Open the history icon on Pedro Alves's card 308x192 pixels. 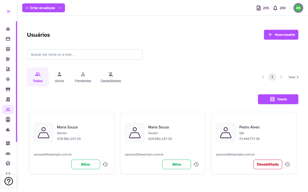coord(287,164)
